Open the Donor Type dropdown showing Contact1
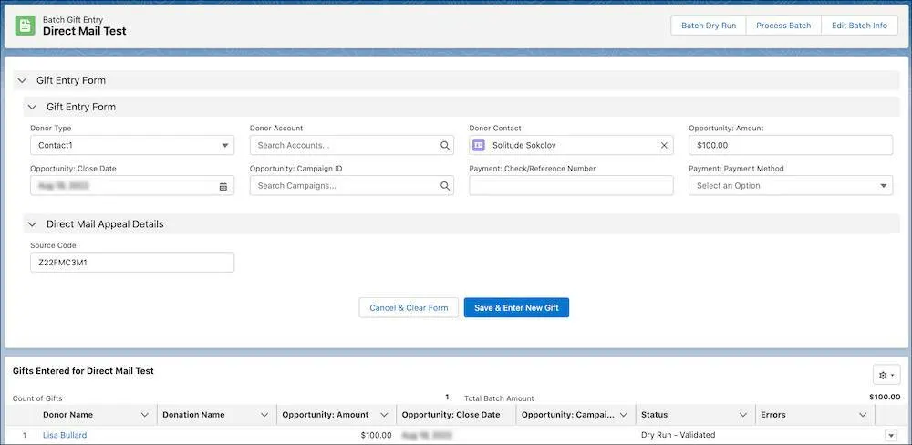Viewport: 912px width, 445px height. (132, 145)
